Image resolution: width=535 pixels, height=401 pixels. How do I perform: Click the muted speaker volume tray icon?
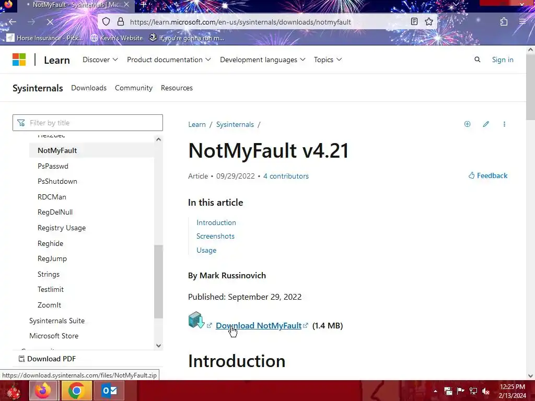point(486,391)
